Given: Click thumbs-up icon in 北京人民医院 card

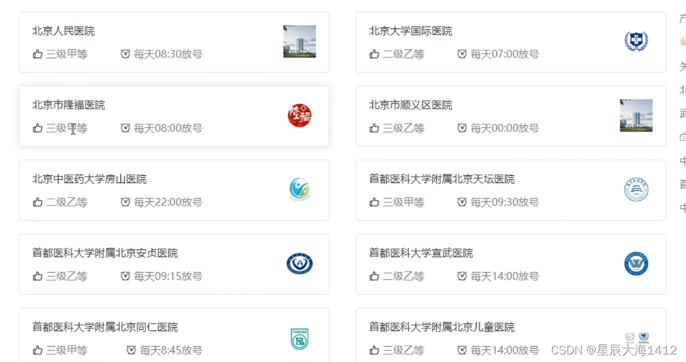Looking at the screenshot, I should (x=38, y=54).
